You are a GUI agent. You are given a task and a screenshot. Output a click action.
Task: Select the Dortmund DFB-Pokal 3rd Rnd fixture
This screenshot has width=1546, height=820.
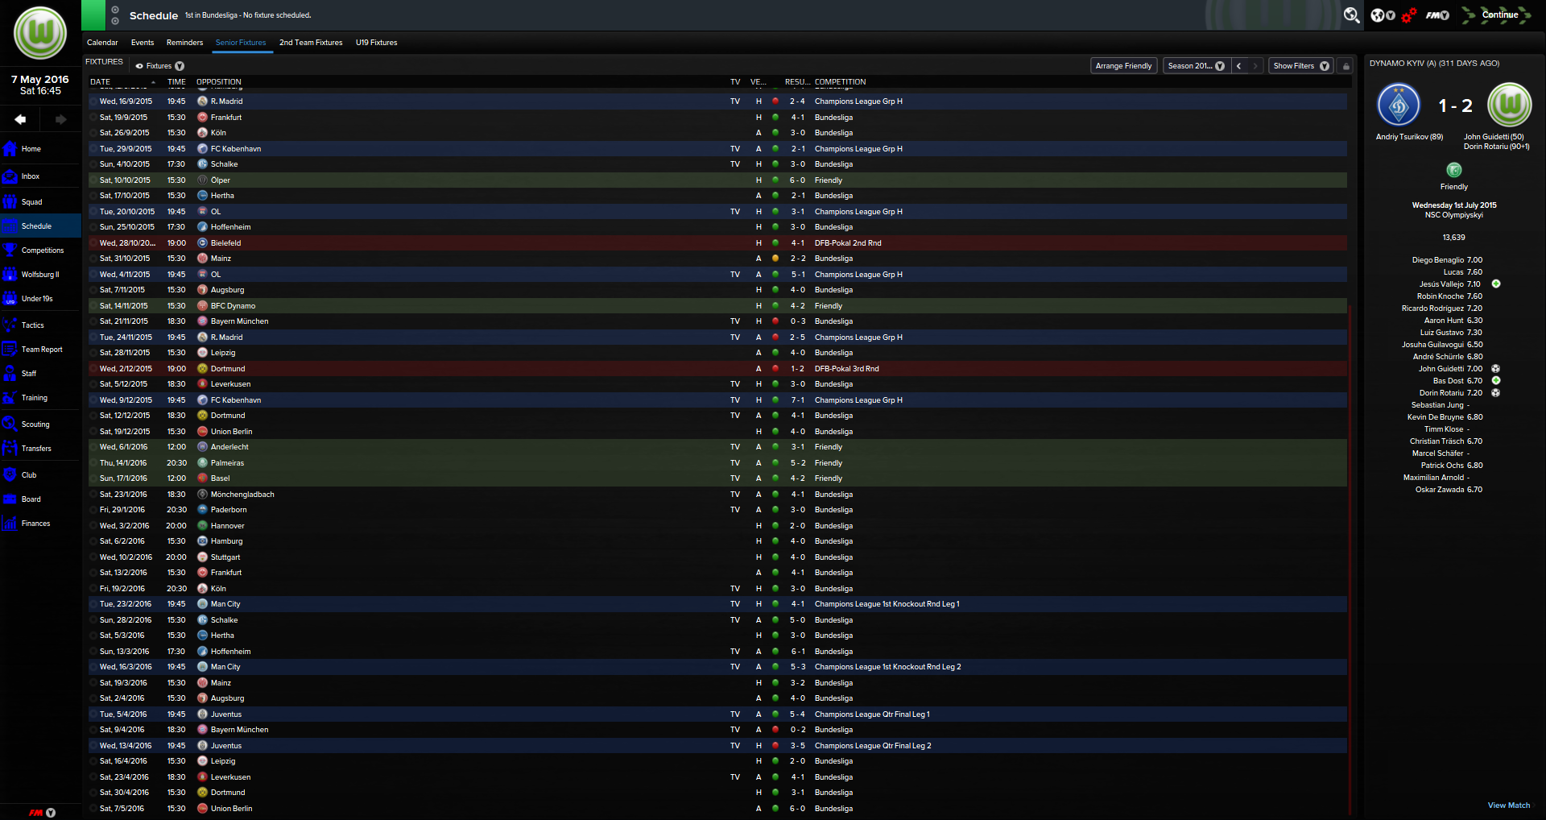[717, 369]
